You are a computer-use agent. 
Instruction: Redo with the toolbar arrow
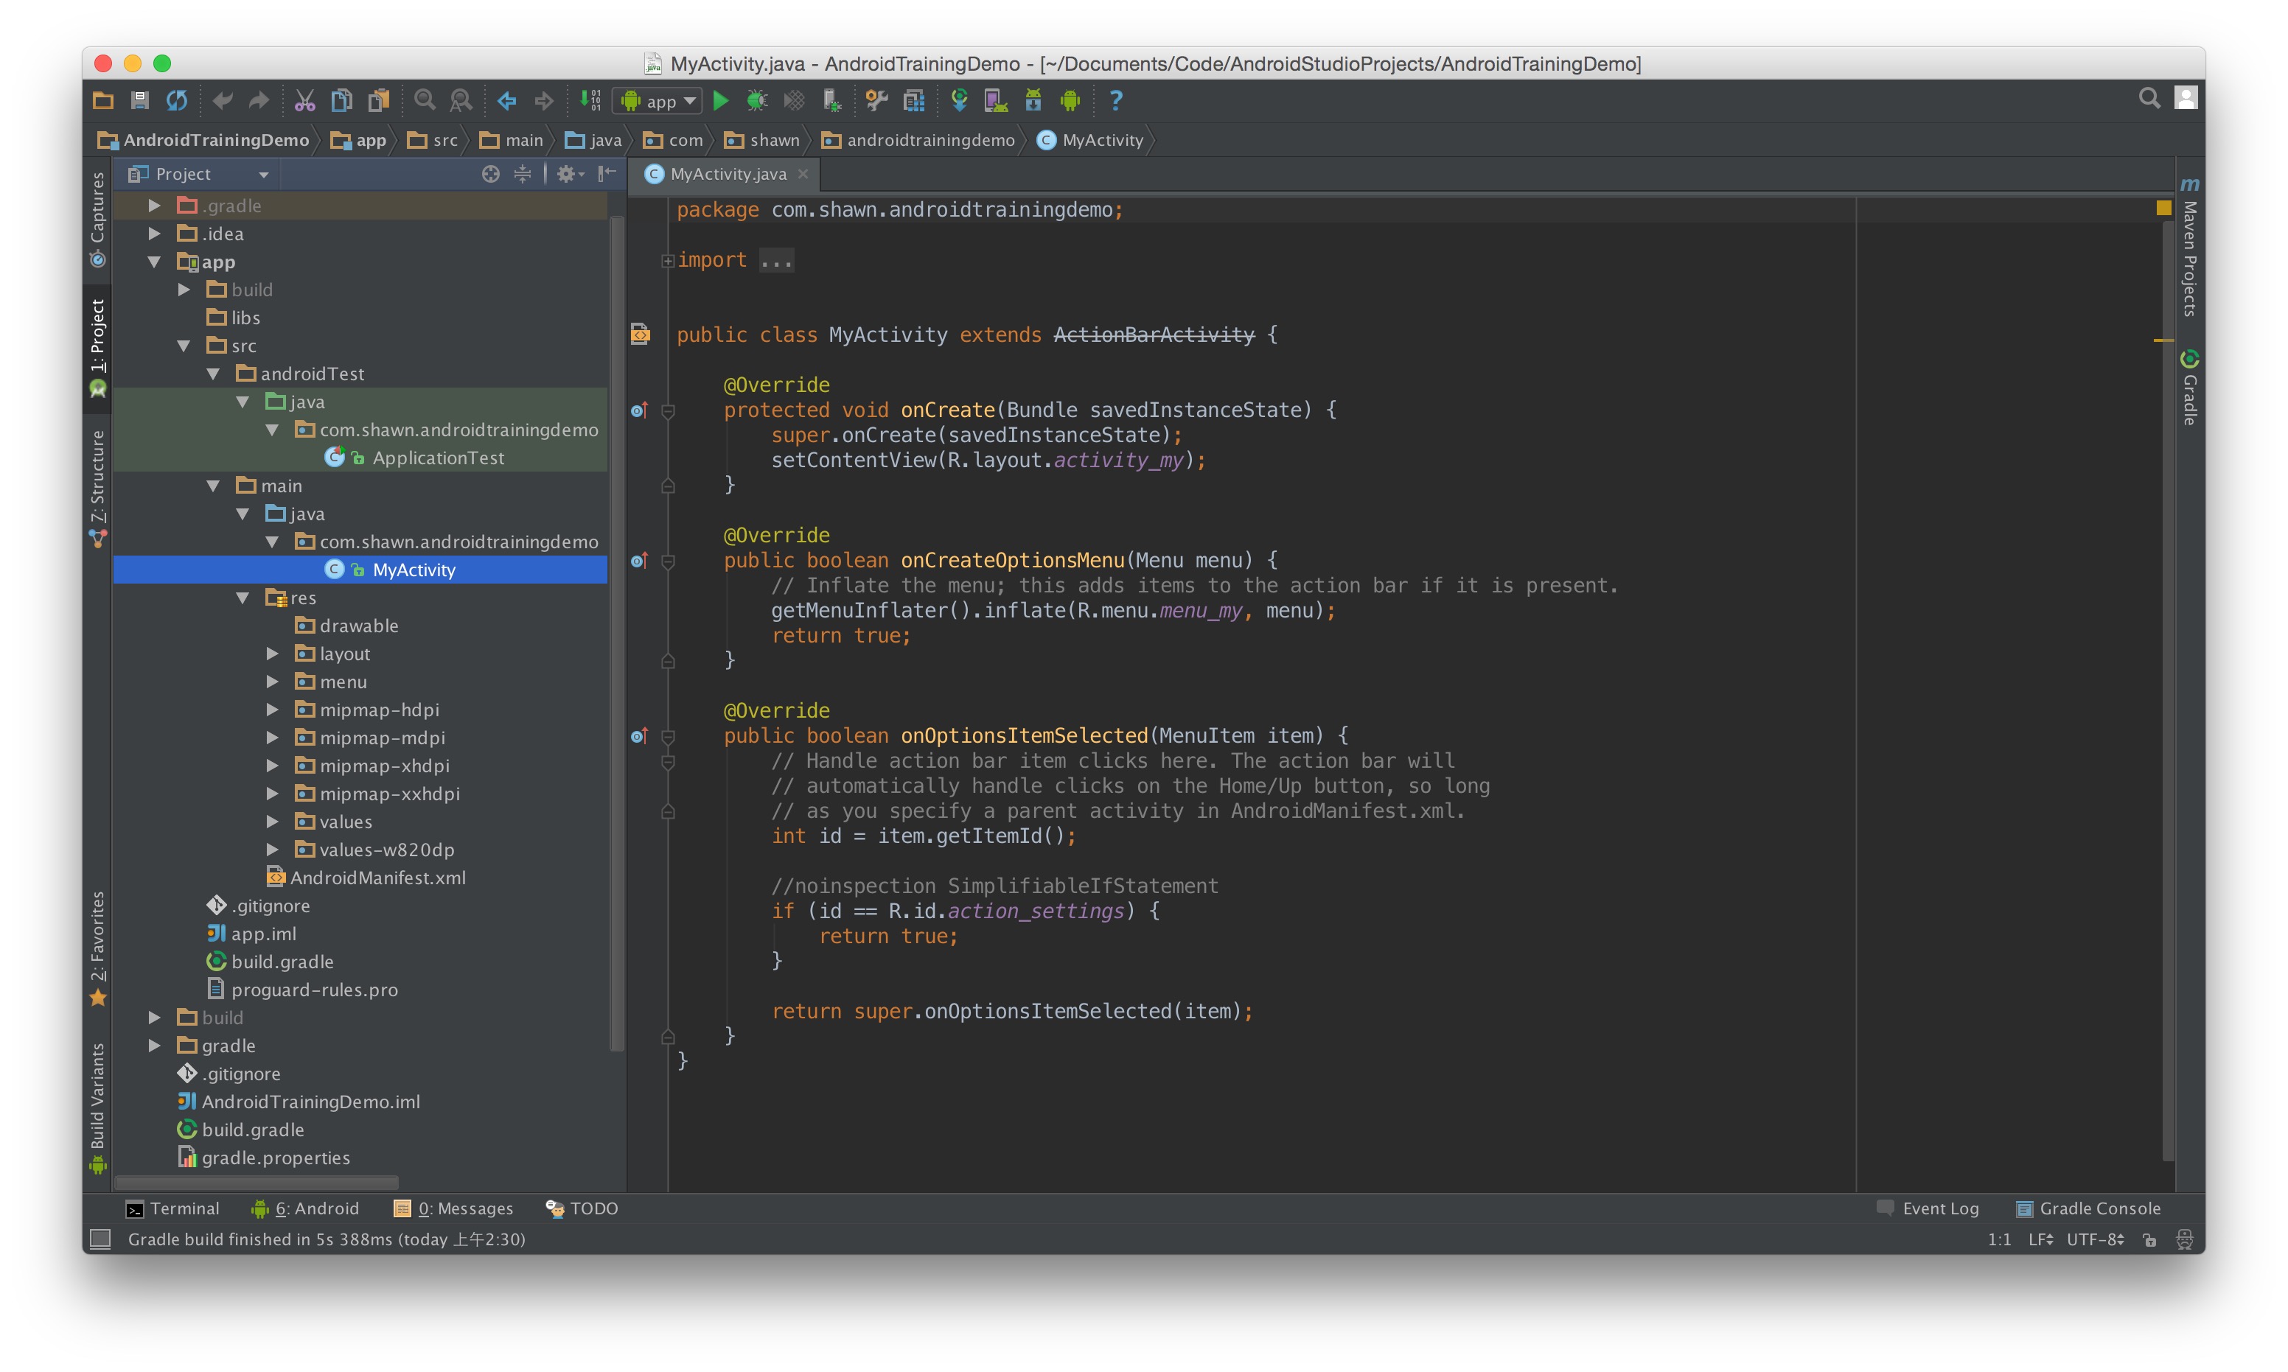(x=259, y=101)
